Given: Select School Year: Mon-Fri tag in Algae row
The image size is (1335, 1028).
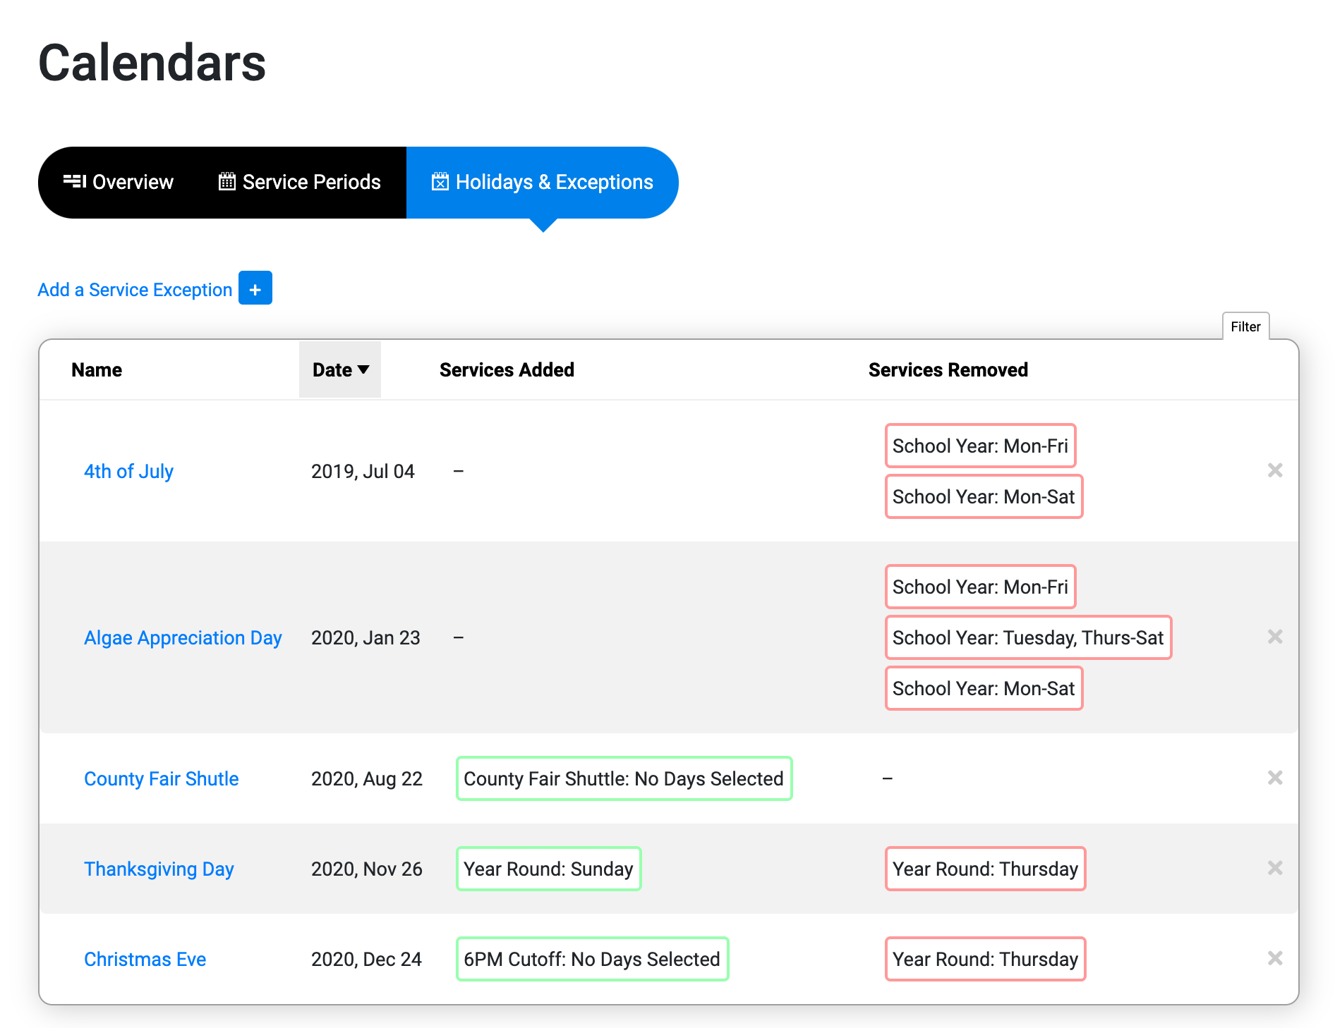Looking at the screenshot, I should [x=980, y=587].
